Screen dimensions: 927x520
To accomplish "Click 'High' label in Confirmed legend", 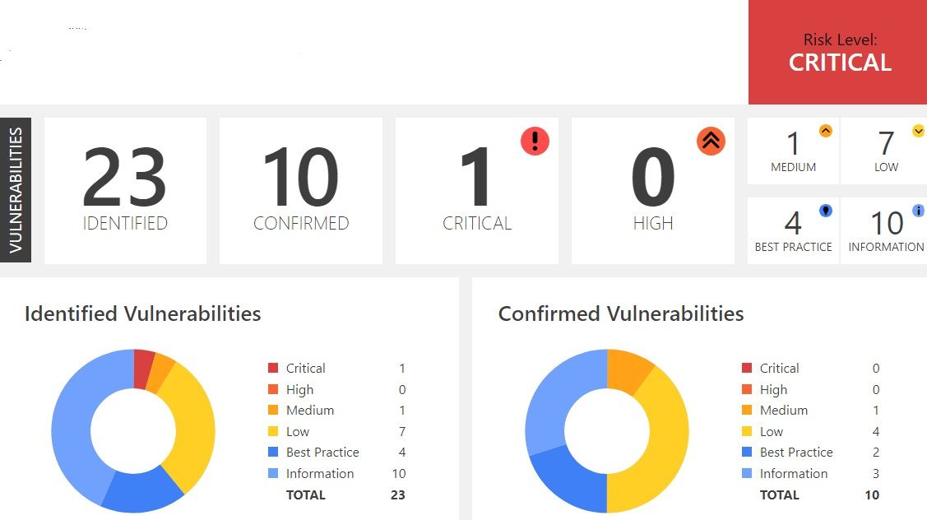I will tap(773, 389).
